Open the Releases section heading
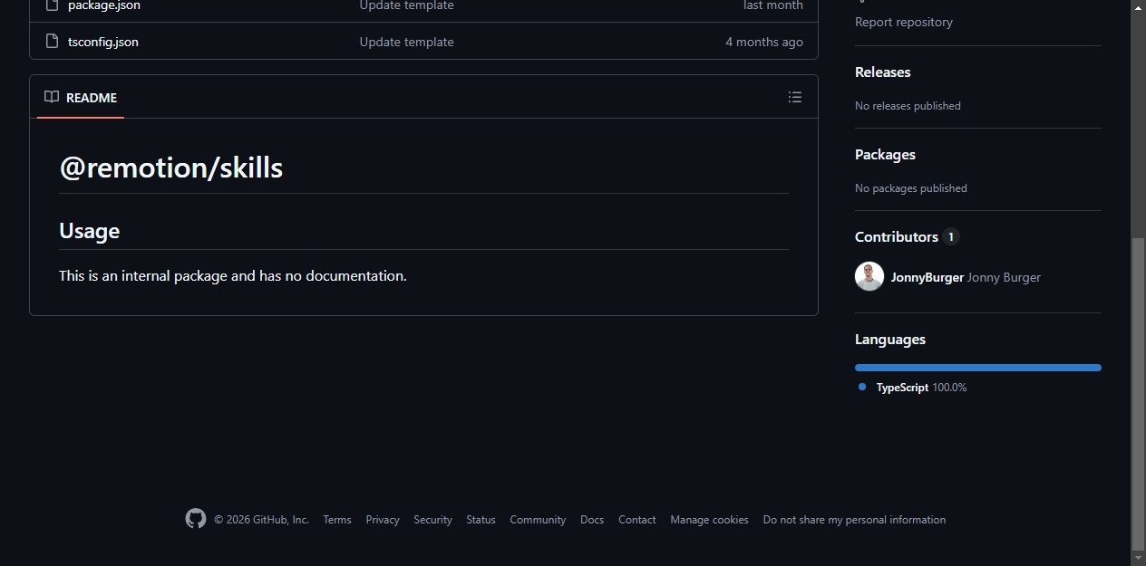1146x566 pixels. (x=883, y=72)
